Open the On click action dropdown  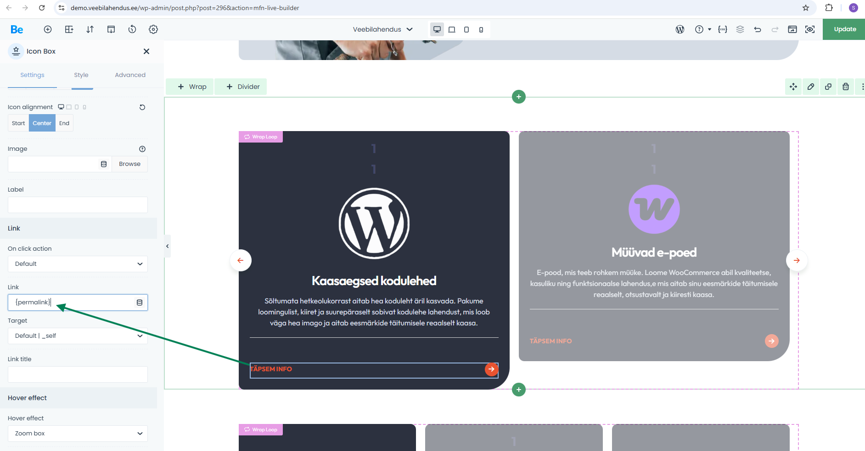click(78, 264)
